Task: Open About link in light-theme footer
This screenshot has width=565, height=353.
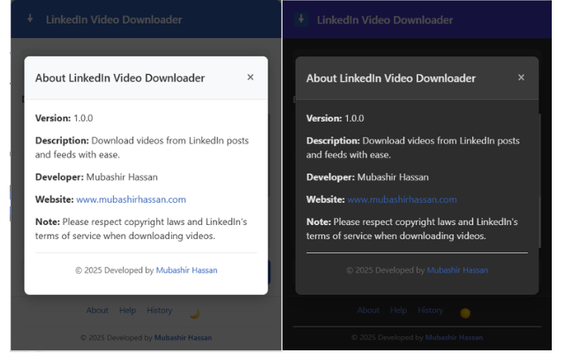Action: tap(97, 310)
